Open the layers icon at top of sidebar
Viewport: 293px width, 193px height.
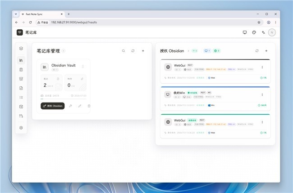(x=21, y=49)
